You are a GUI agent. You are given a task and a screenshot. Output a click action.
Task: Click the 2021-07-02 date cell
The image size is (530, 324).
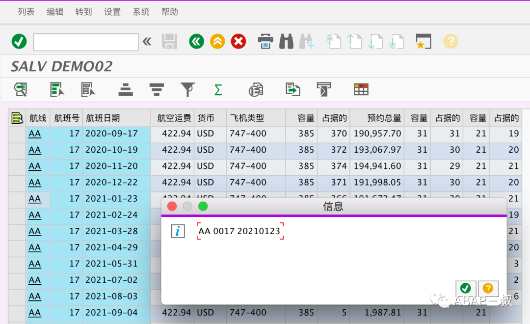click(117, 280)
